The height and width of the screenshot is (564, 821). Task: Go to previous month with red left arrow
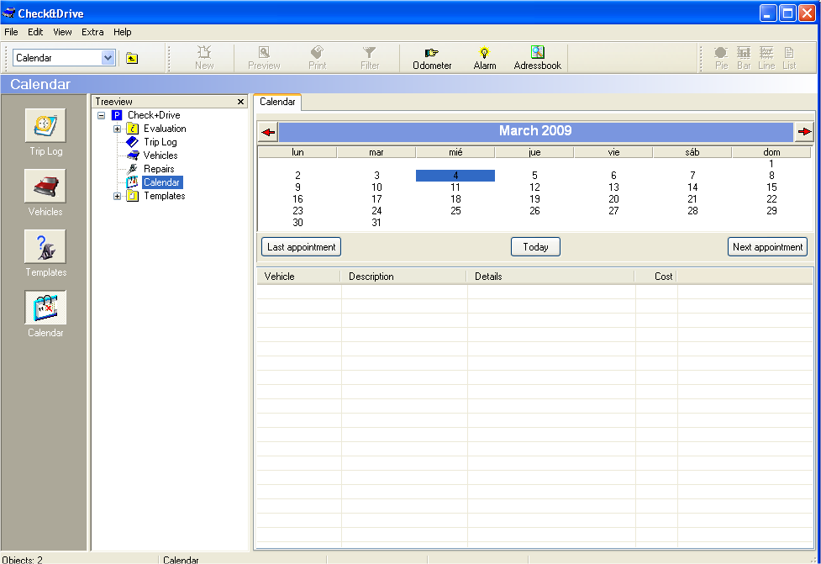[268, 132]
